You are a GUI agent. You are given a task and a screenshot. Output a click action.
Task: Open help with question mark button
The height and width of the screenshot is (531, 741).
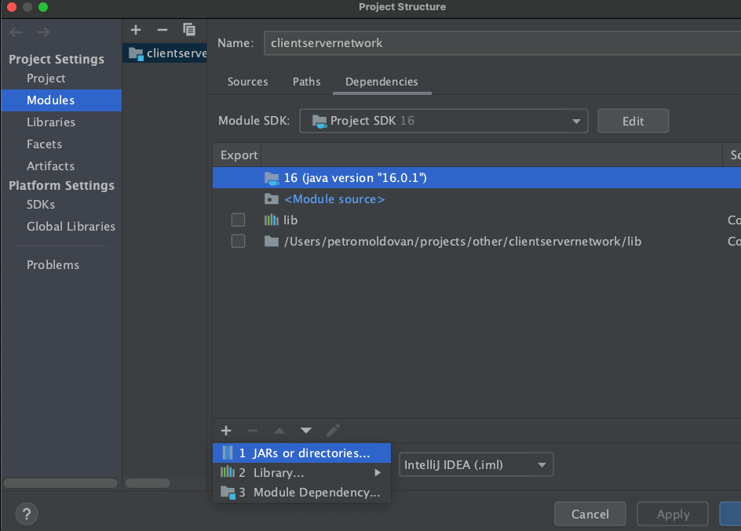[27, 514]
